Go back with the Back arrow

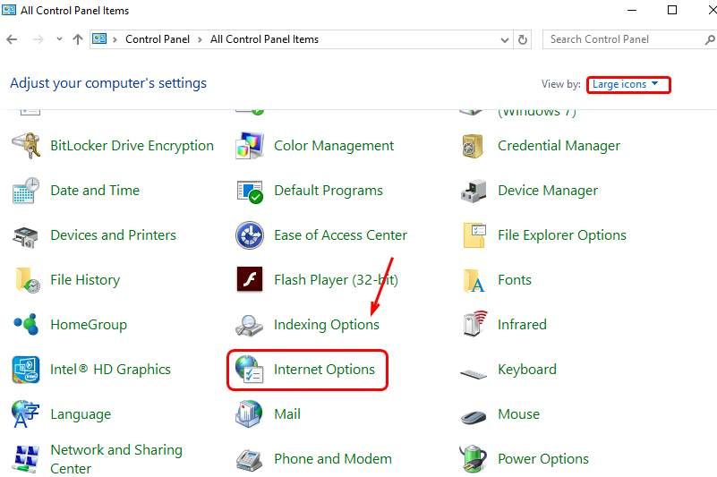(13, 39)
